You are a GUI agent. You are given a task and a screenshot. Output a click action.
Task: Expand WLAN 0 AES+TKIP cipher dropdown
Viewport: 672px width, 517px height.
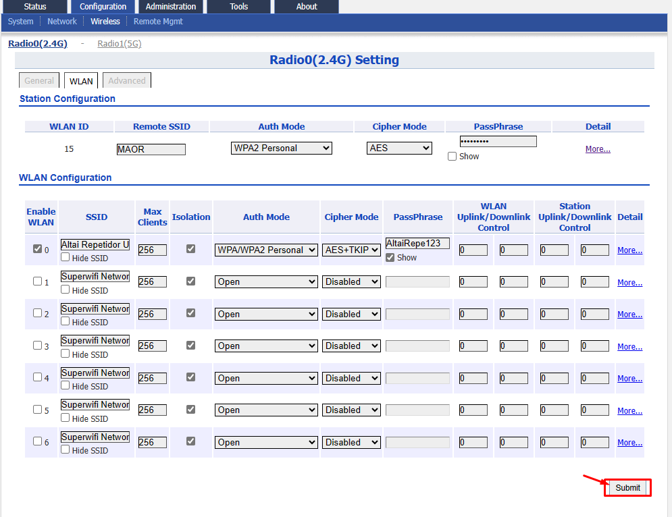(351, 250)
